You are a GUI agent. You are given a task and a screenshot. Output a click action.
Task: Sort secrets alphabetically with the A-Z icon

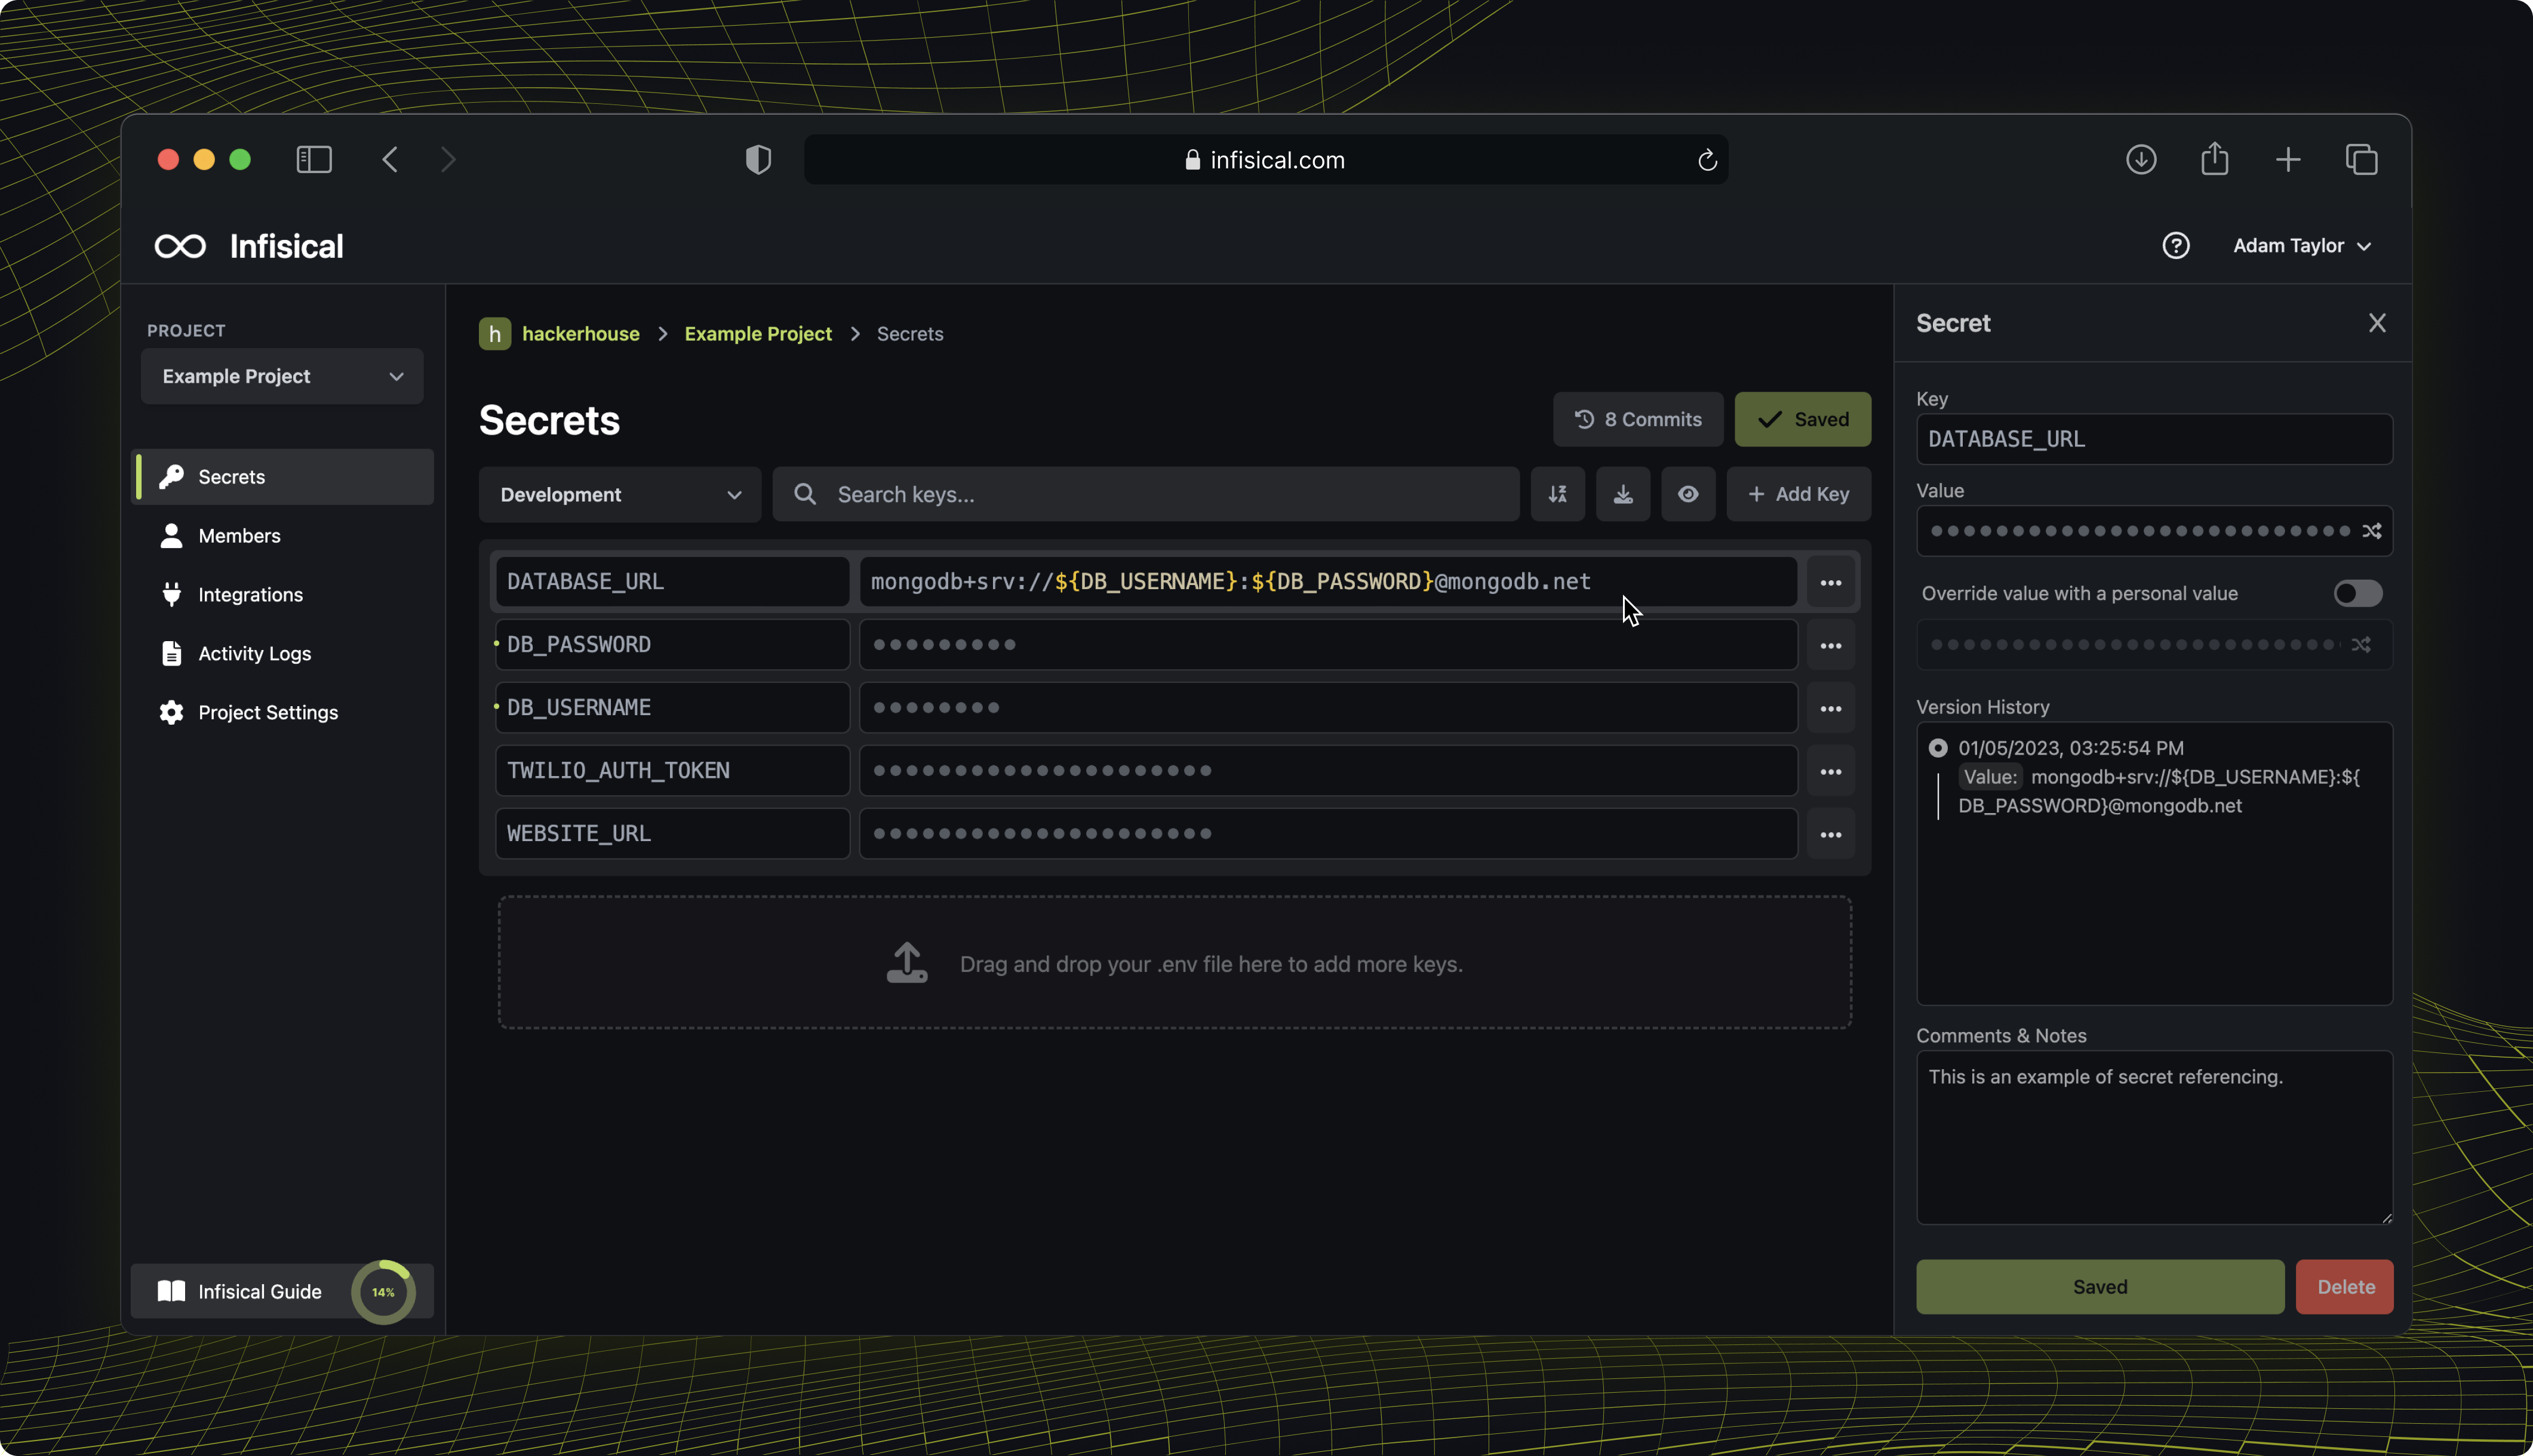coord(1557,494)
